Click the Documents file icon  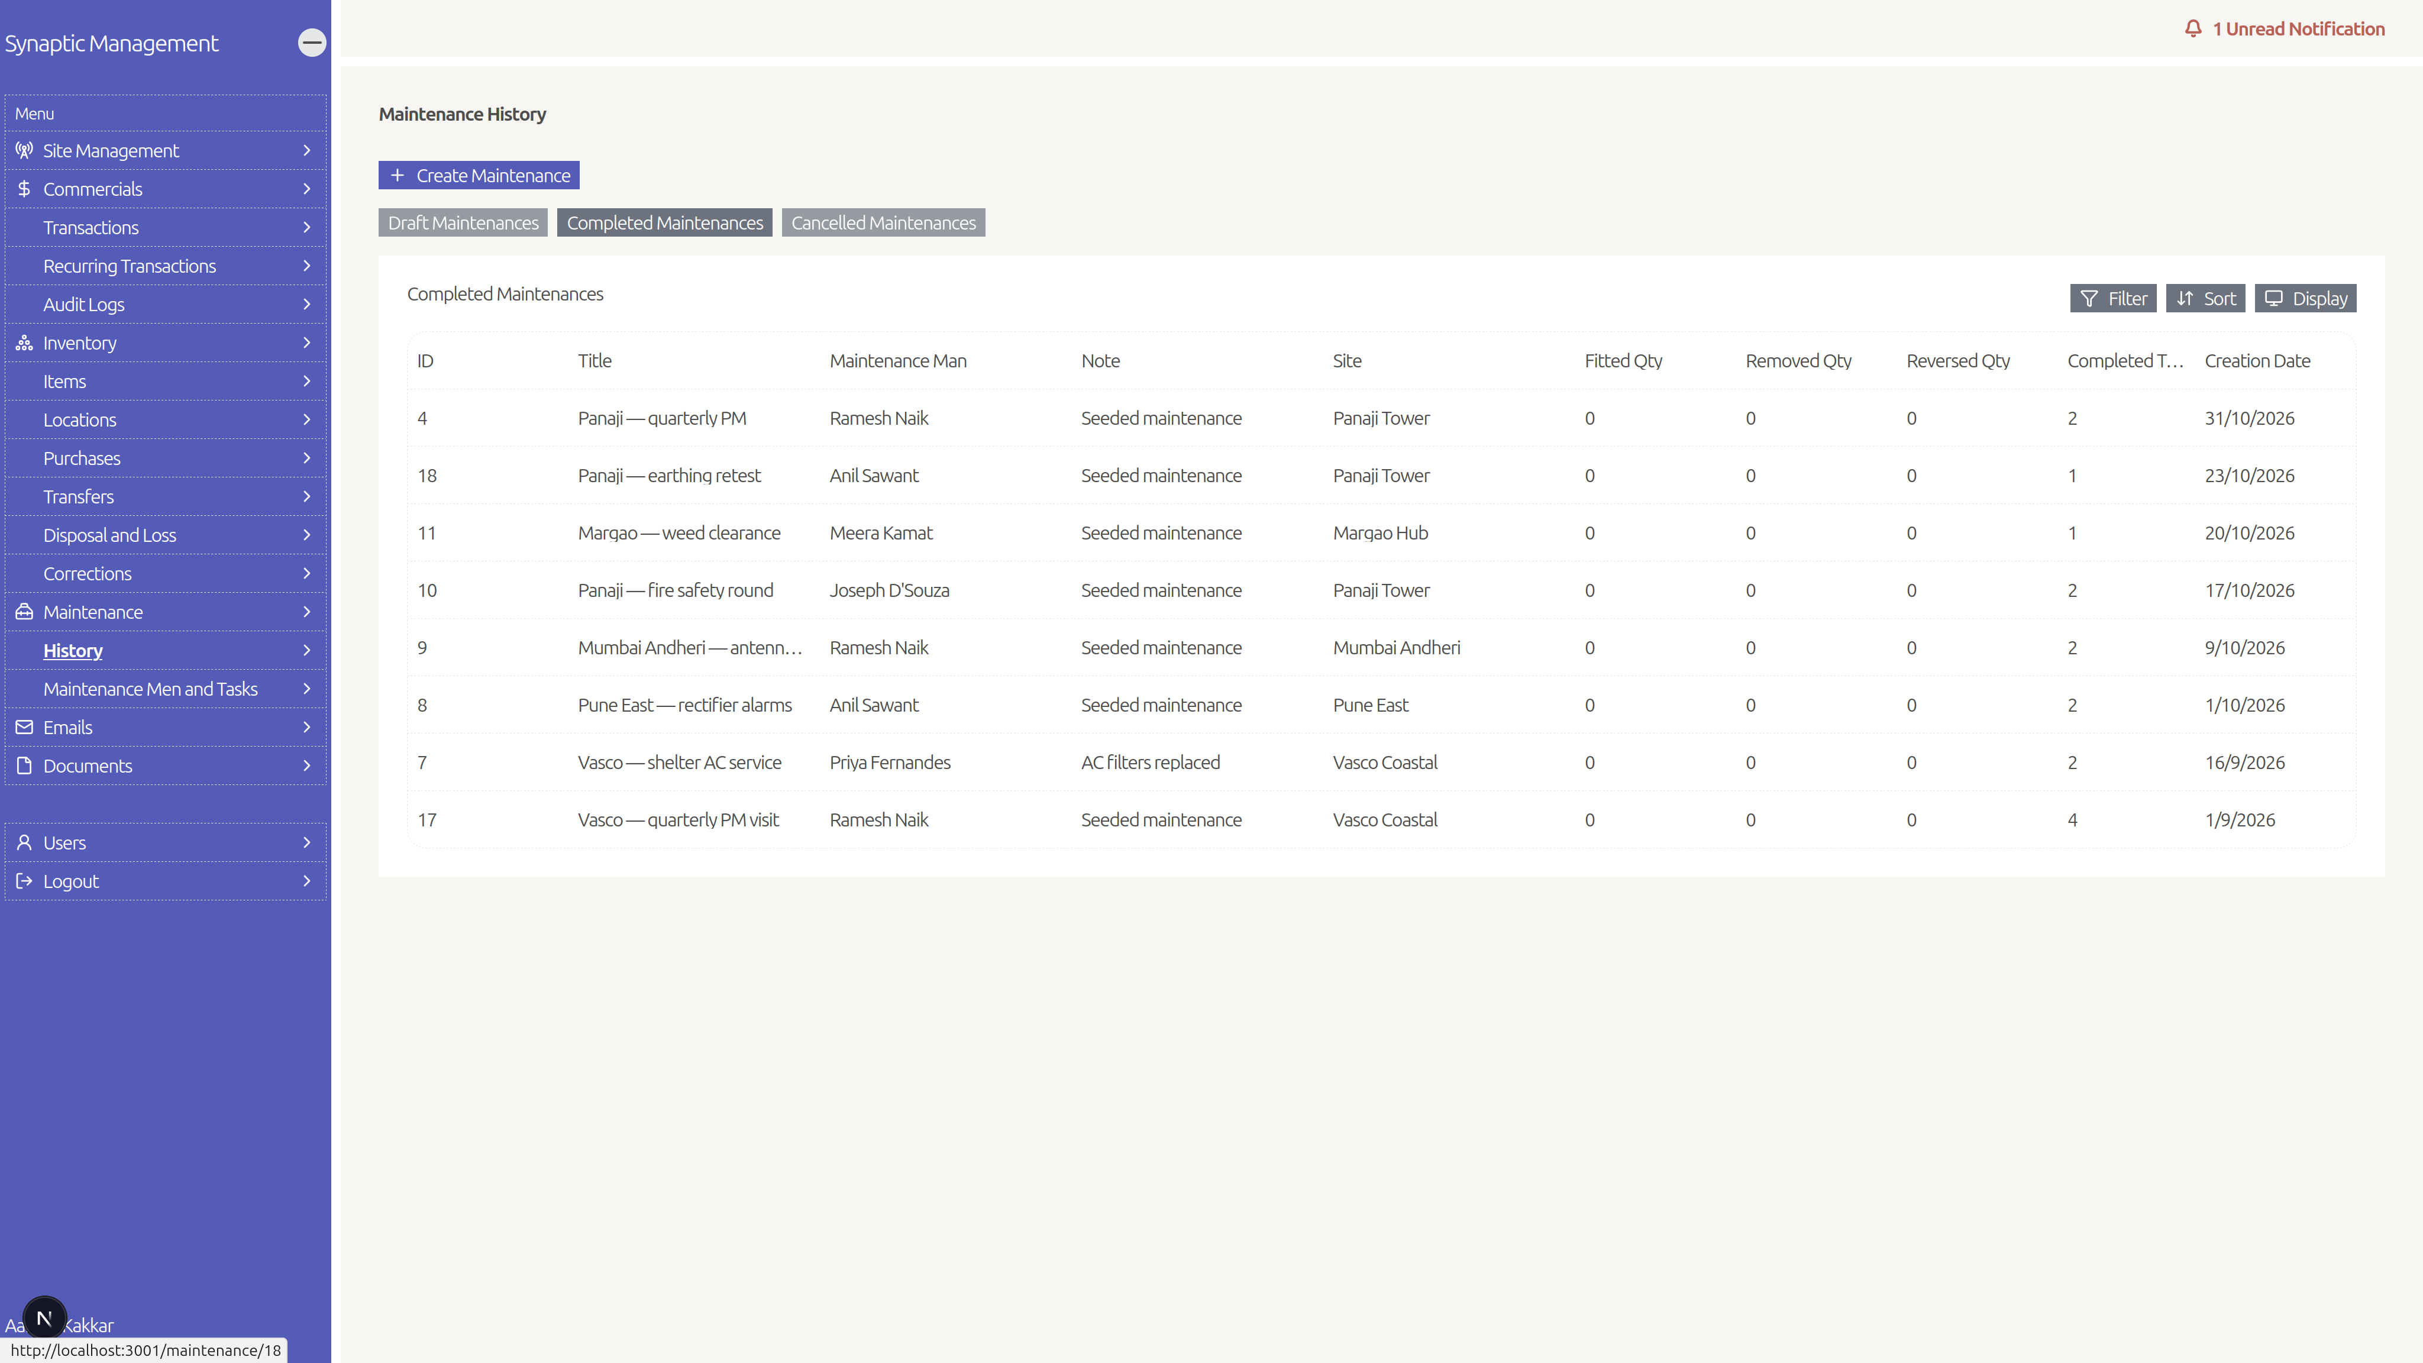[24, 766]
